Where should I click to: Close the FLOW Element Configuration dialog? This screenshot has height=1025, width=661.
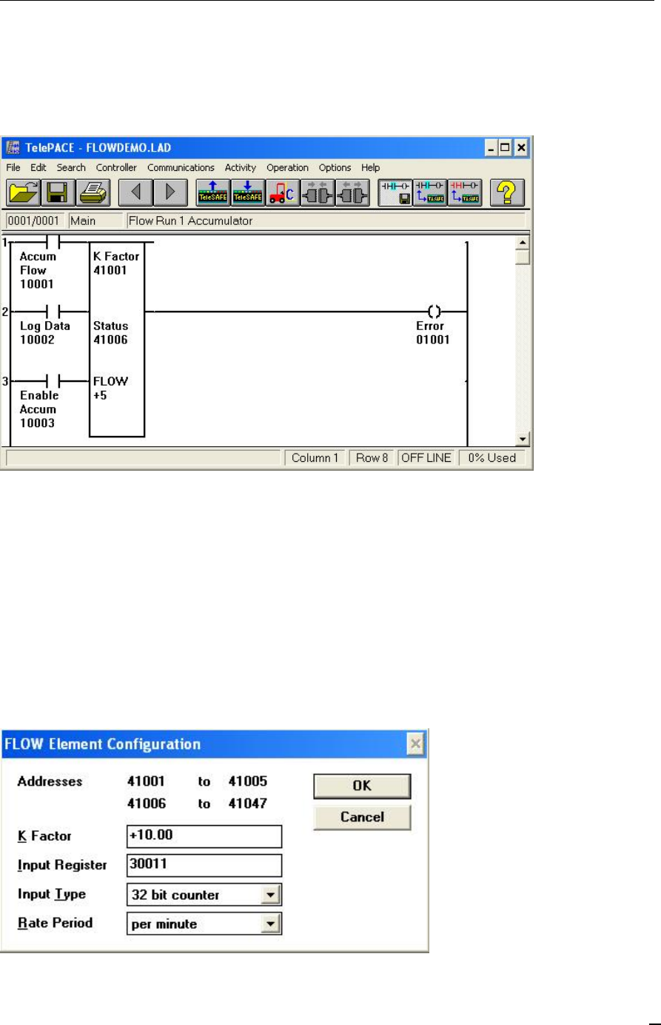pyautogui.click(x=416, y=744)
